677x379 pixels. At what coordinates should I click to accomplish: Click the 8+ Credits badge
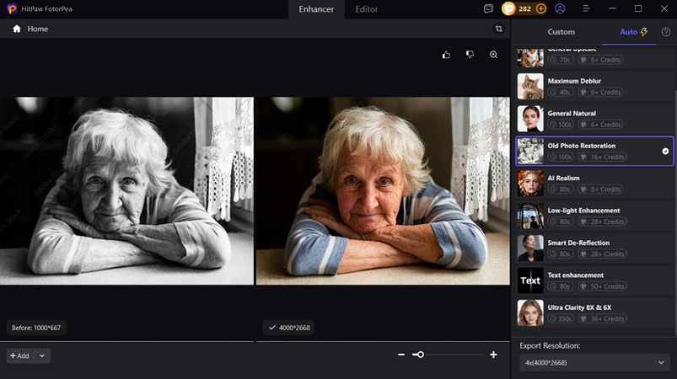(600, 189)
